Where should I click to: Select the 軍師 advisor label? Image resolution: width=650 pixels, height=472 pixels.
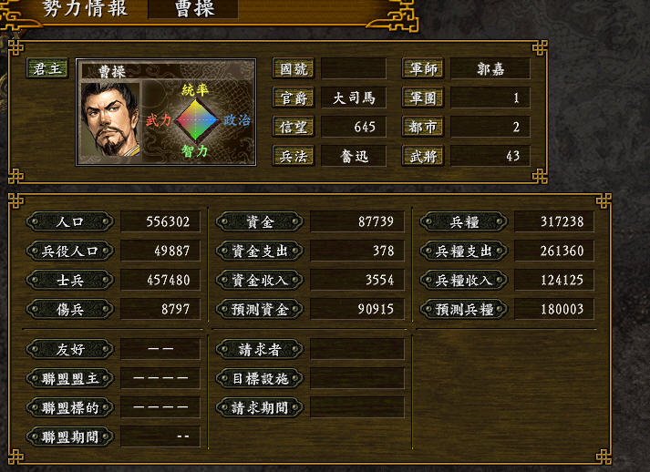point(423,68)
